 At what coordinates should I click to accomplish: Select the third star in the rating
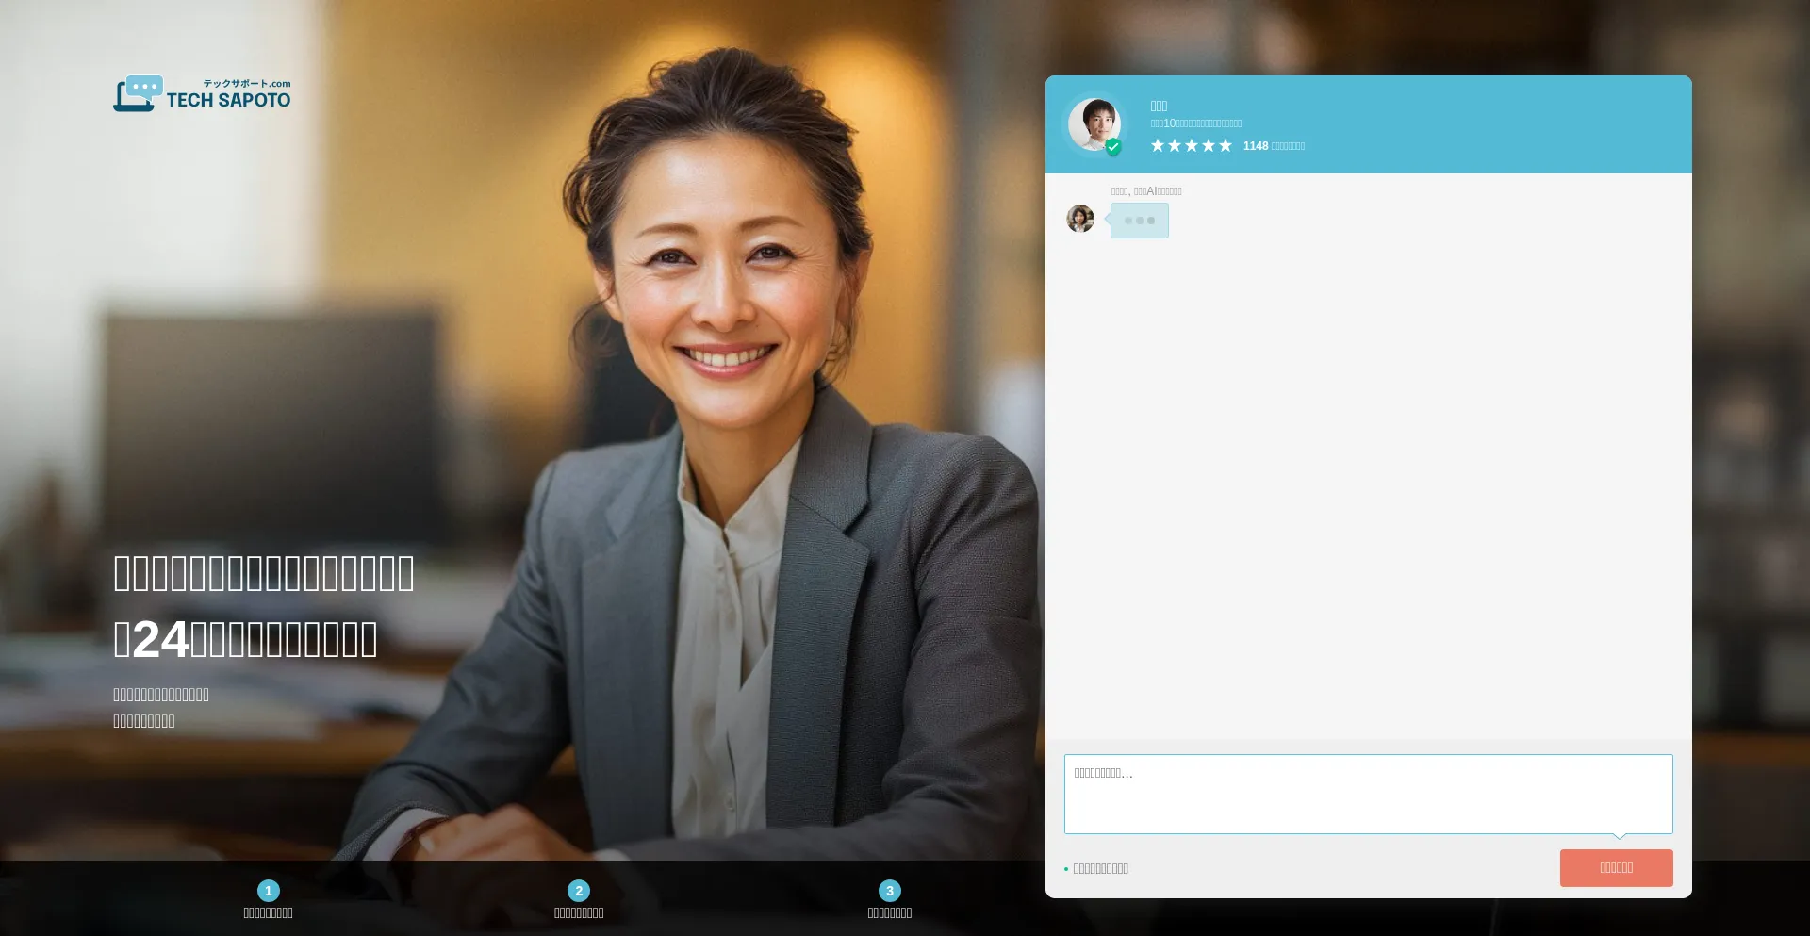pyautogui.click(x=1192, y=145)
